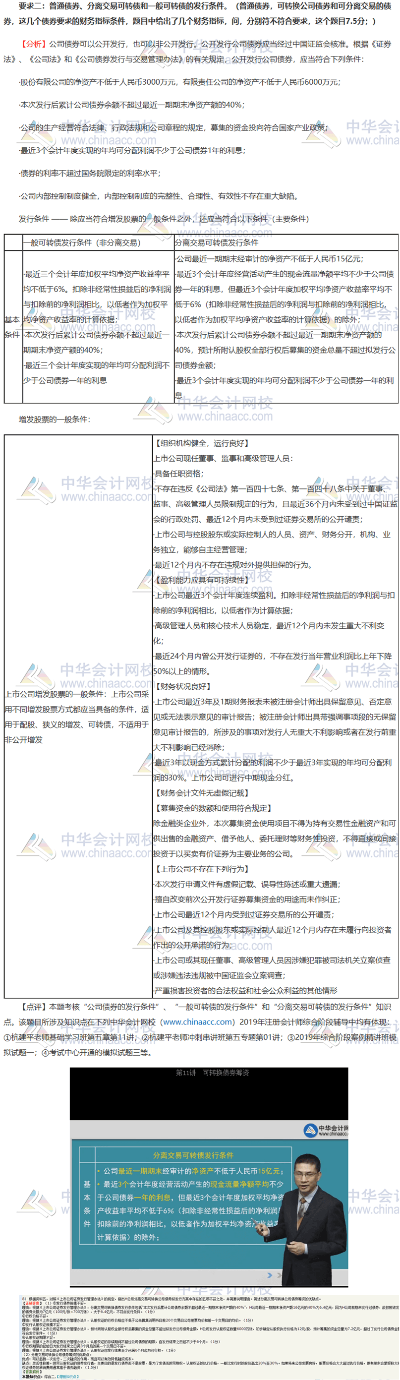Click the 【上市公司不存在下列行为】 heading
Screen dimensions: 400x1380
[202, 869]
